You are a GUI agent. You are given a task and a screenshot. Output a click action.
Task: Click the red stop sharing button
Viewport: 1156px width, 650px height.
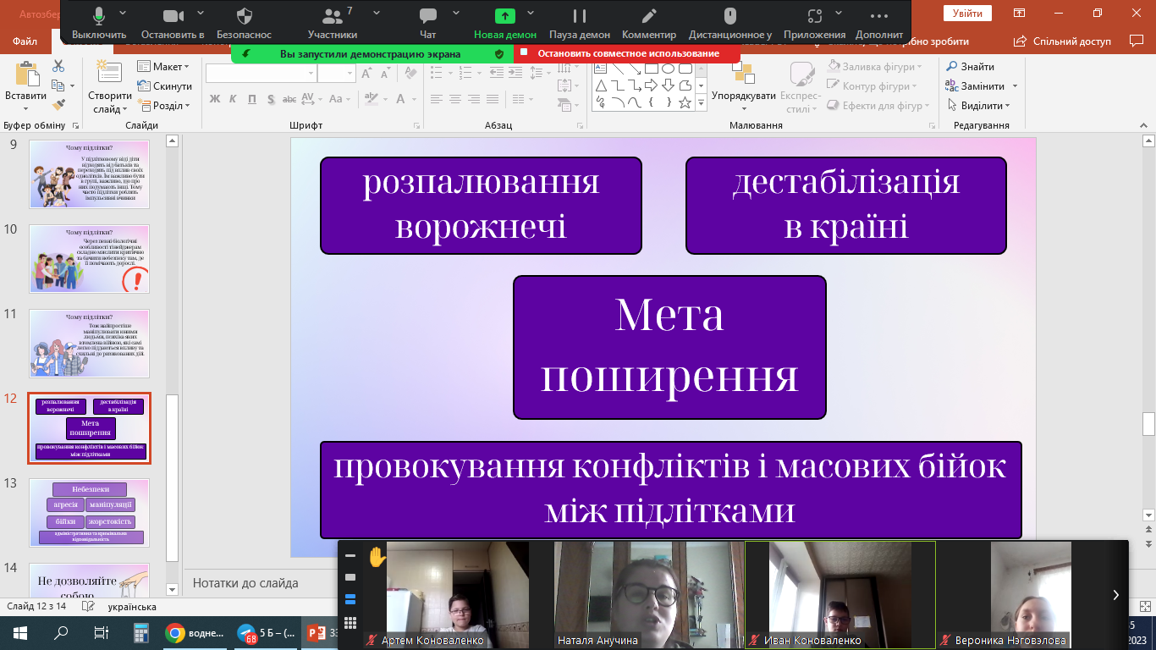pyautogui.click(x=626, y=53)
